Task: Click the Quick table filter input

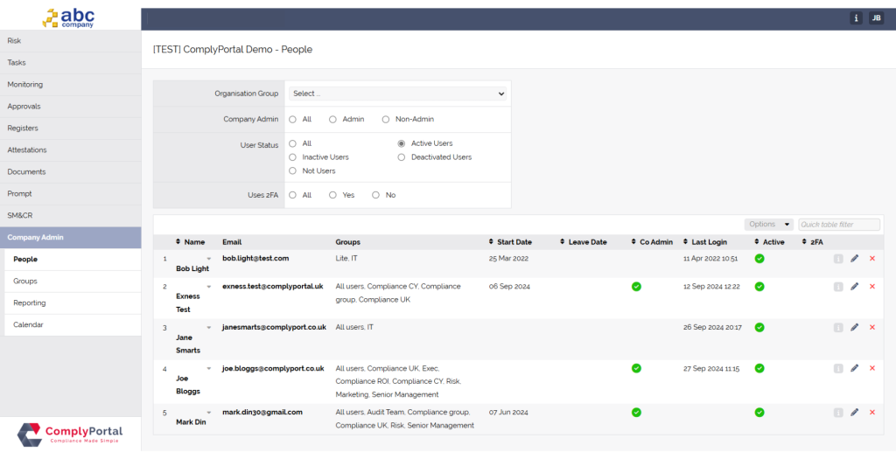Action: [x=838, y=225]
